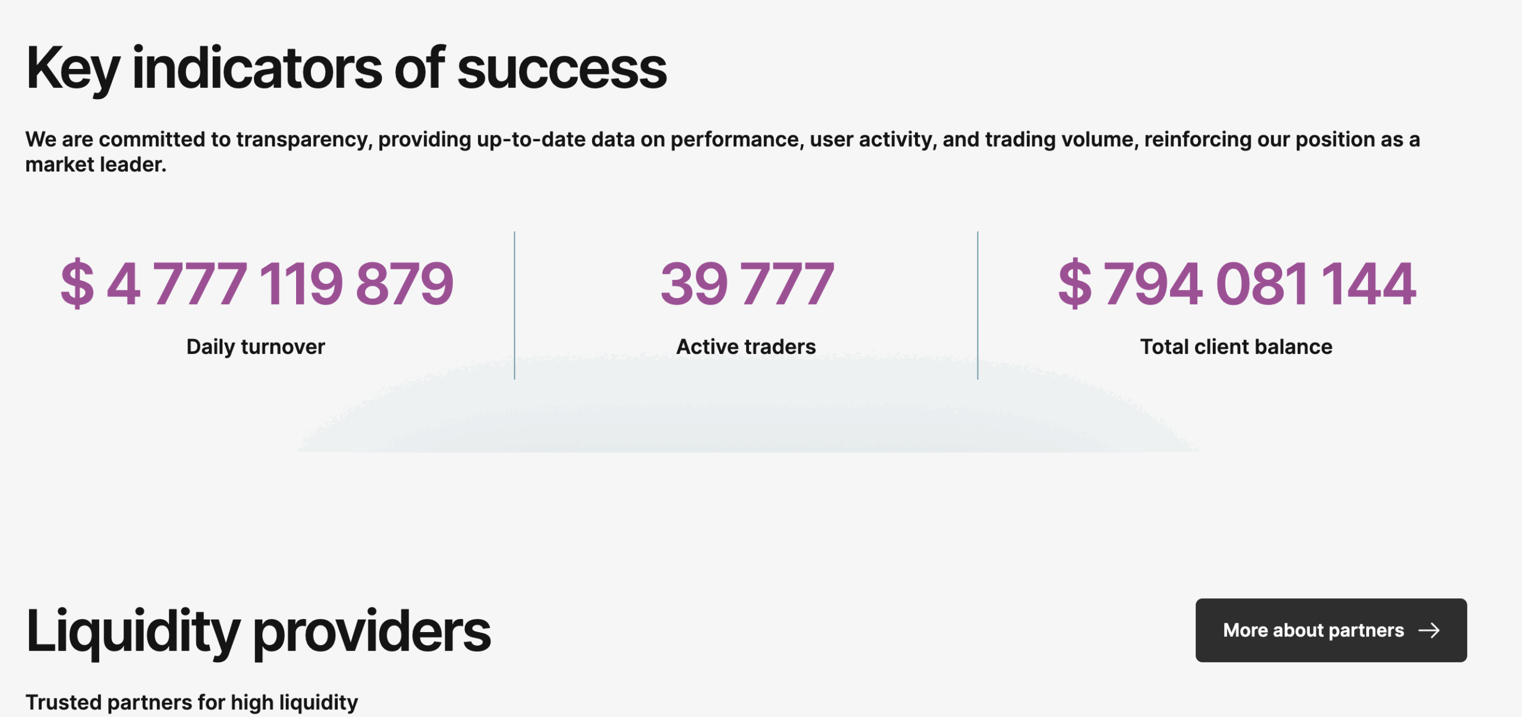Click the Trusted partners for high liquidity text

[191, 703]
